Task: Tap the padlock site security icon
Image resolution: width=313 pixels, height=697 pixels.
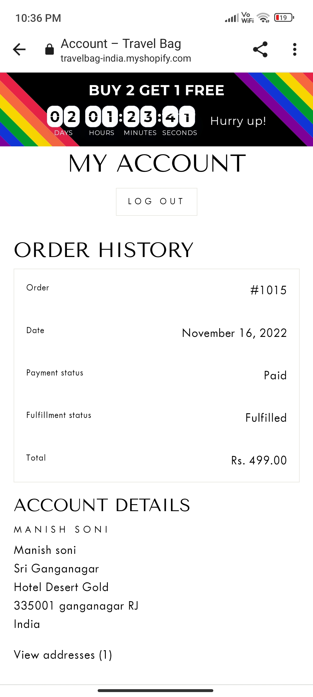Action: coord(50,49)
